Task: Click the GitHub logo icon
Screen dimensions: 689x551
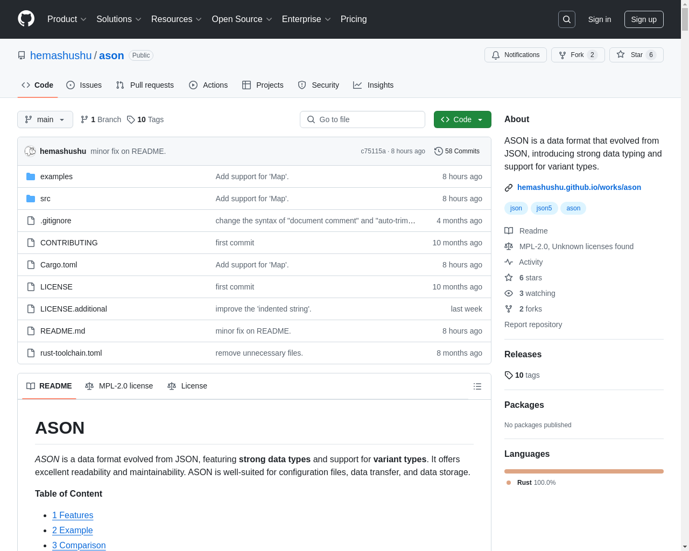Action: point(26,19)
